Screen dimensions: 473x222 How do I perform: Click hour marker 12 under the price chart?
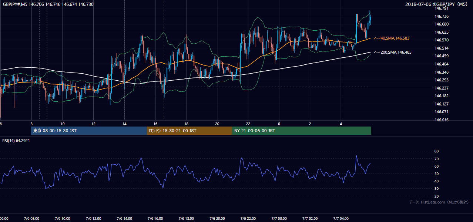point(93,124)
